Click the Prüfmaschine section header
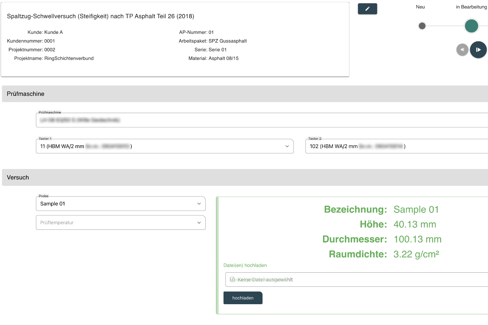Screen dimensions: 488x325 (26, 94)
